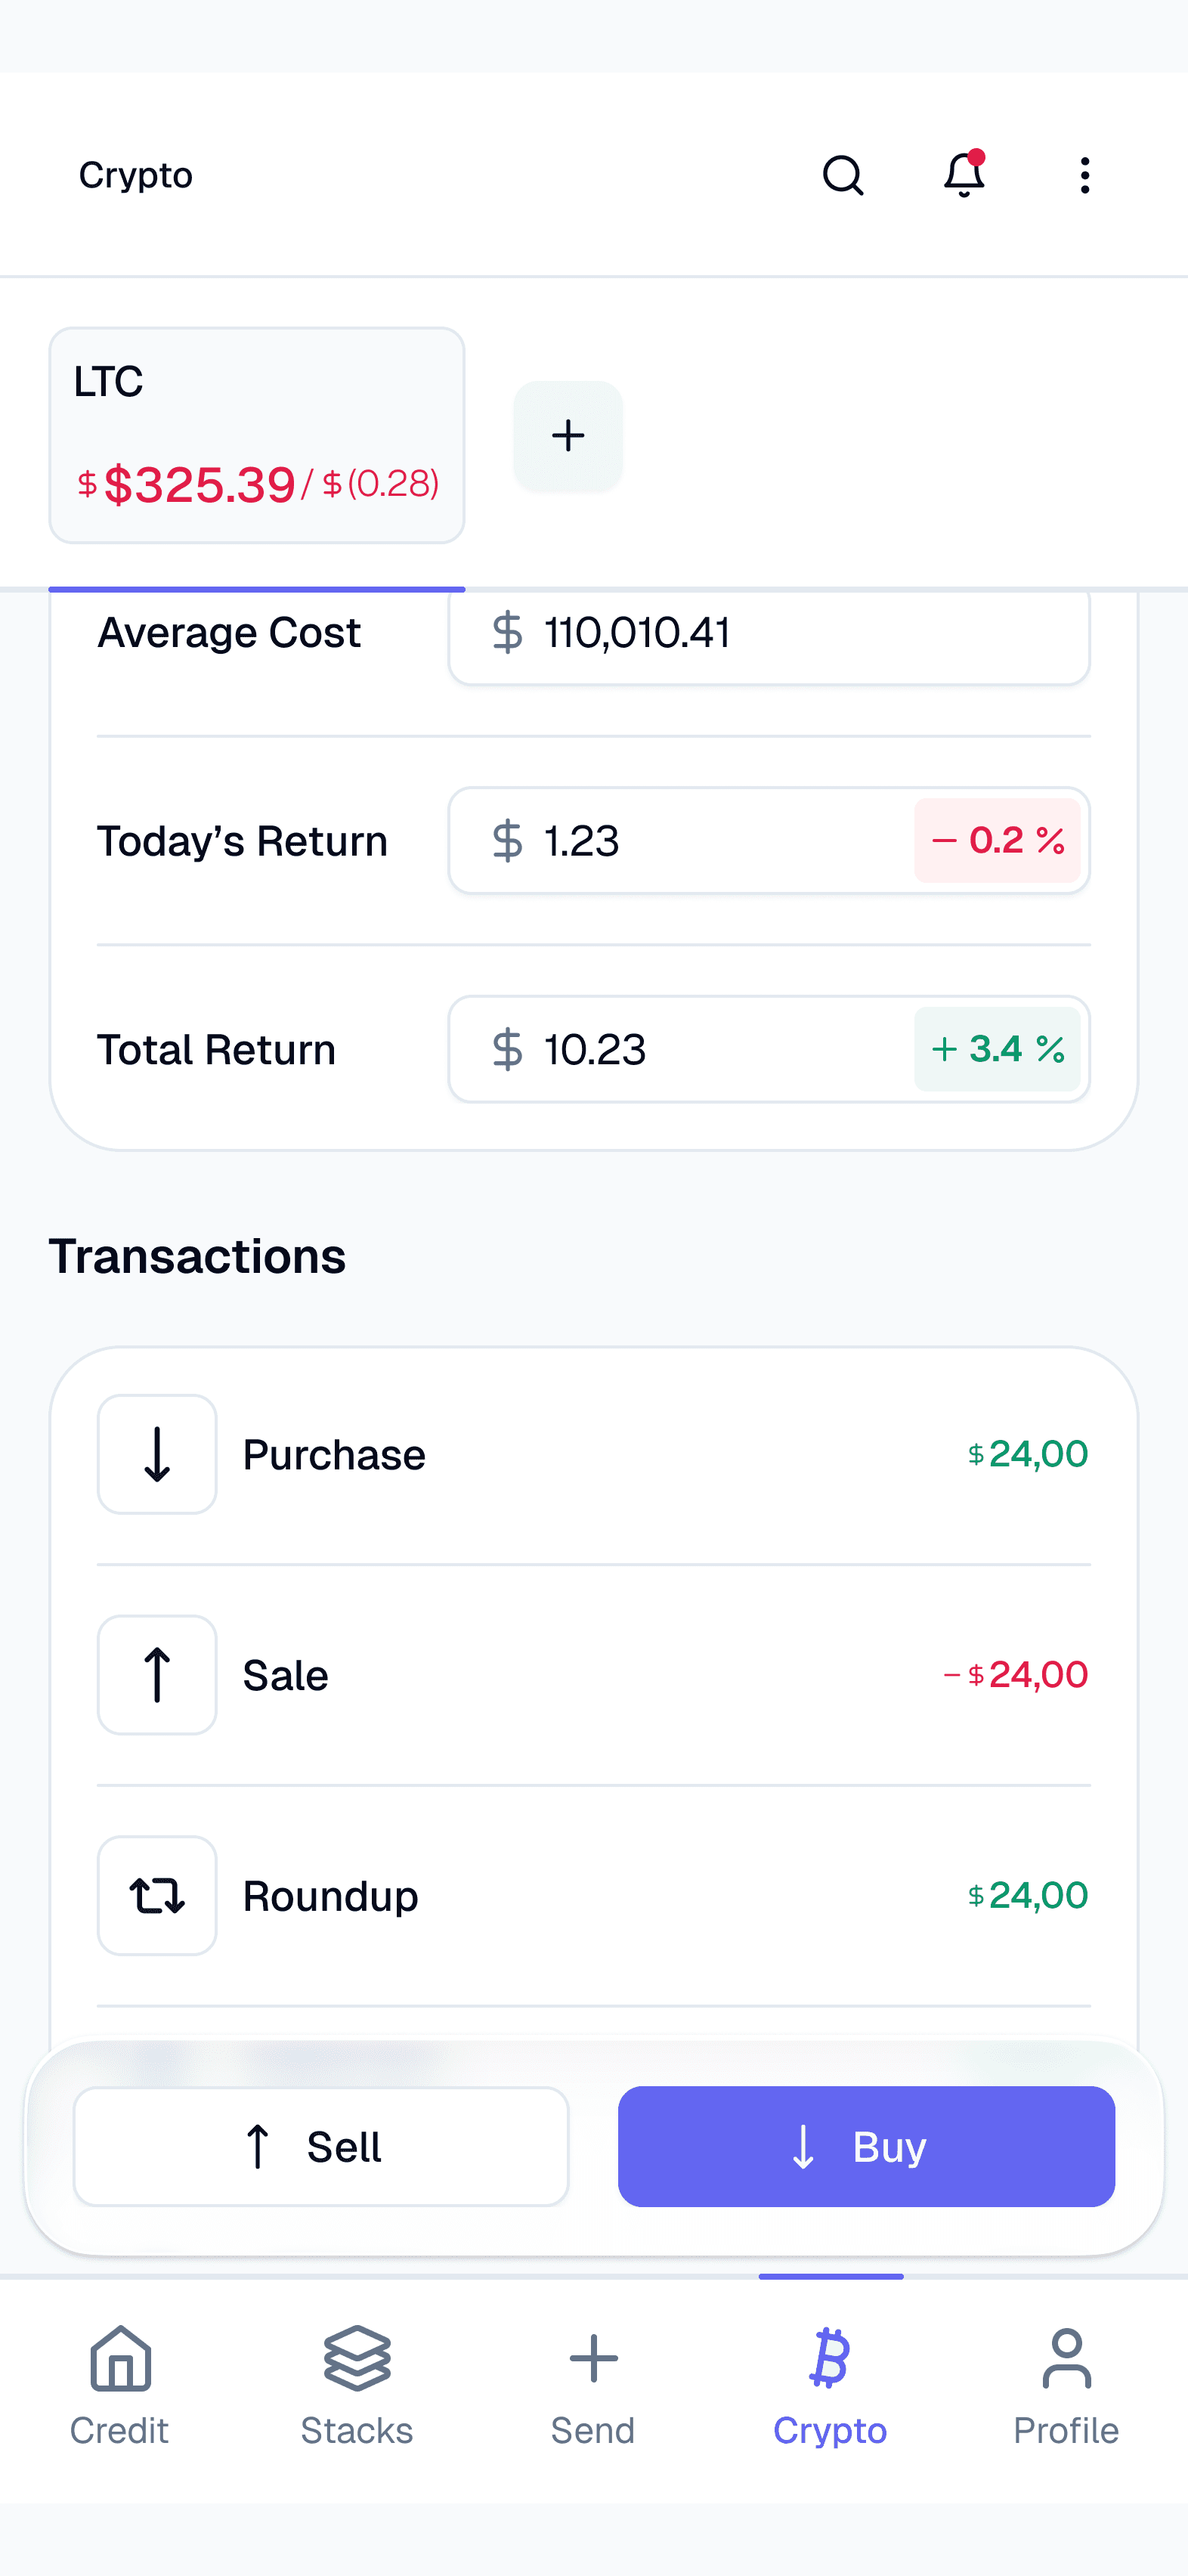Click the plus button to add coin
1188x2576 pixels.
pos(568,436)
